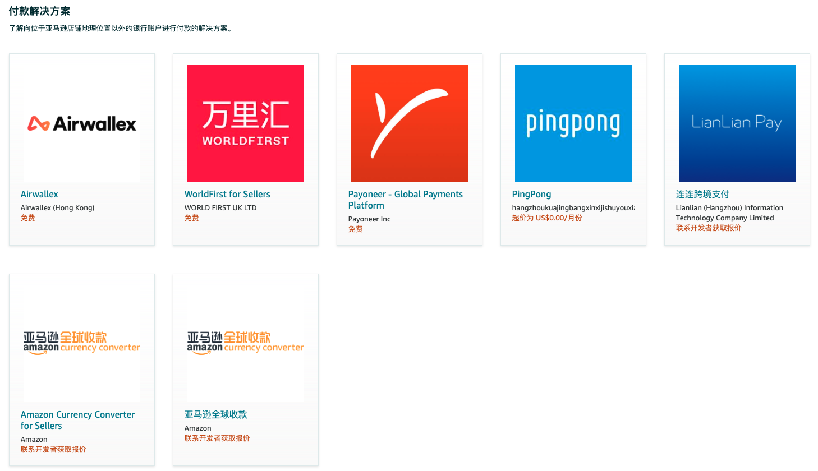Viewport: 818px width, 471px height.
Task: Open Payoneer - Global Payments Platform
Action: pos(406,200)
